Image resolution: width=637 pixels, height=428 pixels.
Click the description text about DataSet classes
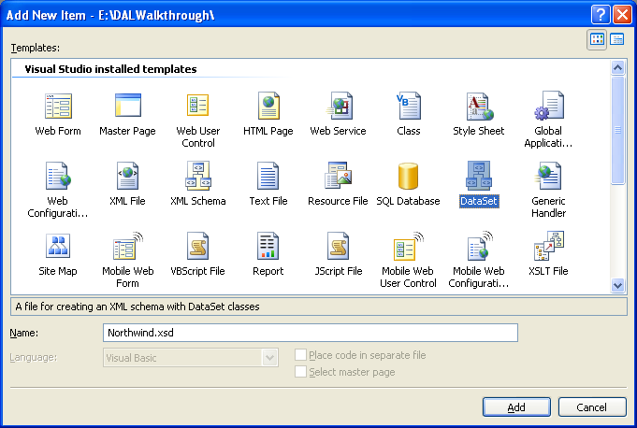pos(138,307)
